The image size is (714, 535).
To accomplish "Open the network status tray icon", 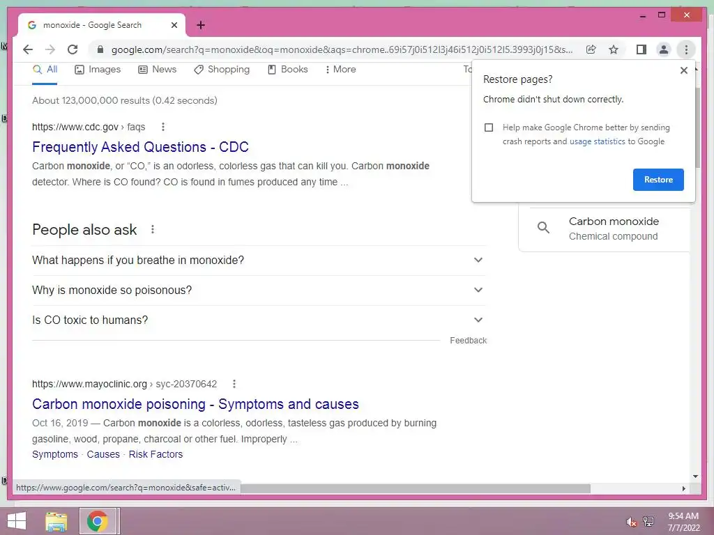I will [648, 521].
